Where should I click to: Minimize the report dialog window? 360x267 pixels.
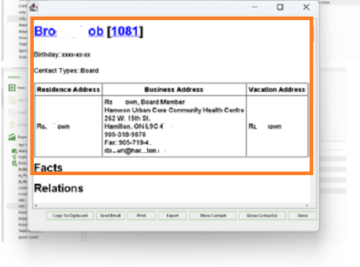click(x=255, y=7)
